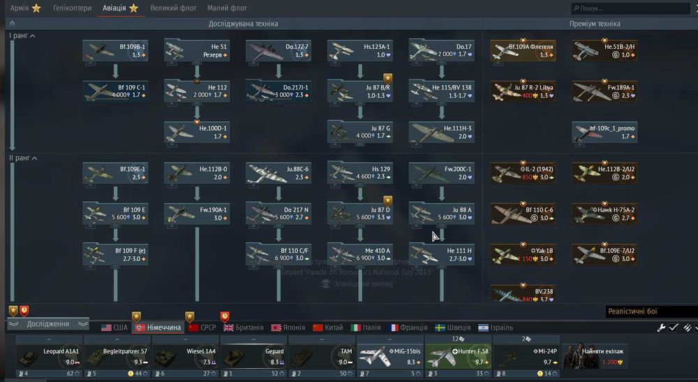Select the He.100D-1 aircraft card
698x382 pixels.
197,132
